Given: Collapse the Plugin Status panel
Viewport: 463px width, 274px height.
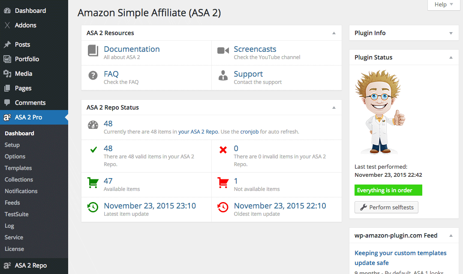Looking at the screenshot, I should coord(451,57).
